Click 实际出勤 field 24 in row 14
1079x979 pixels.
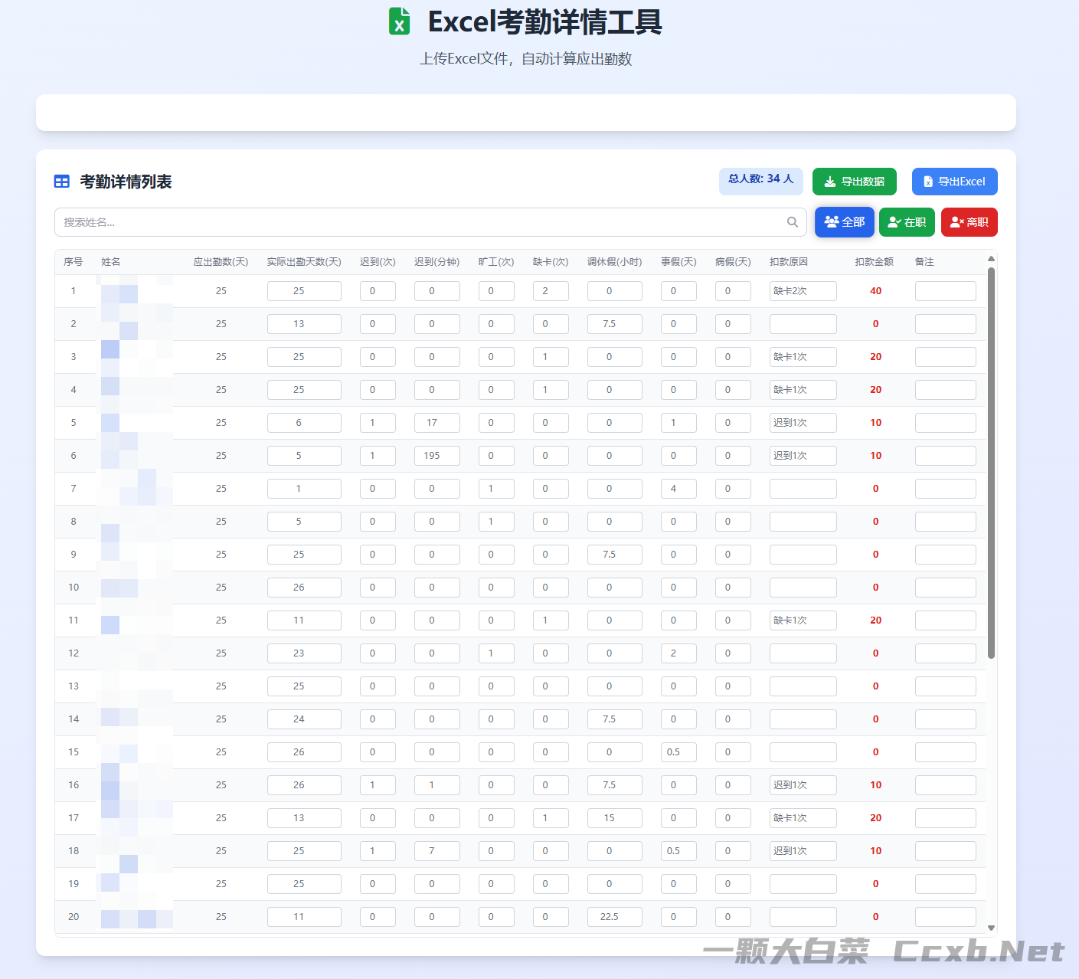click(304, 719)
